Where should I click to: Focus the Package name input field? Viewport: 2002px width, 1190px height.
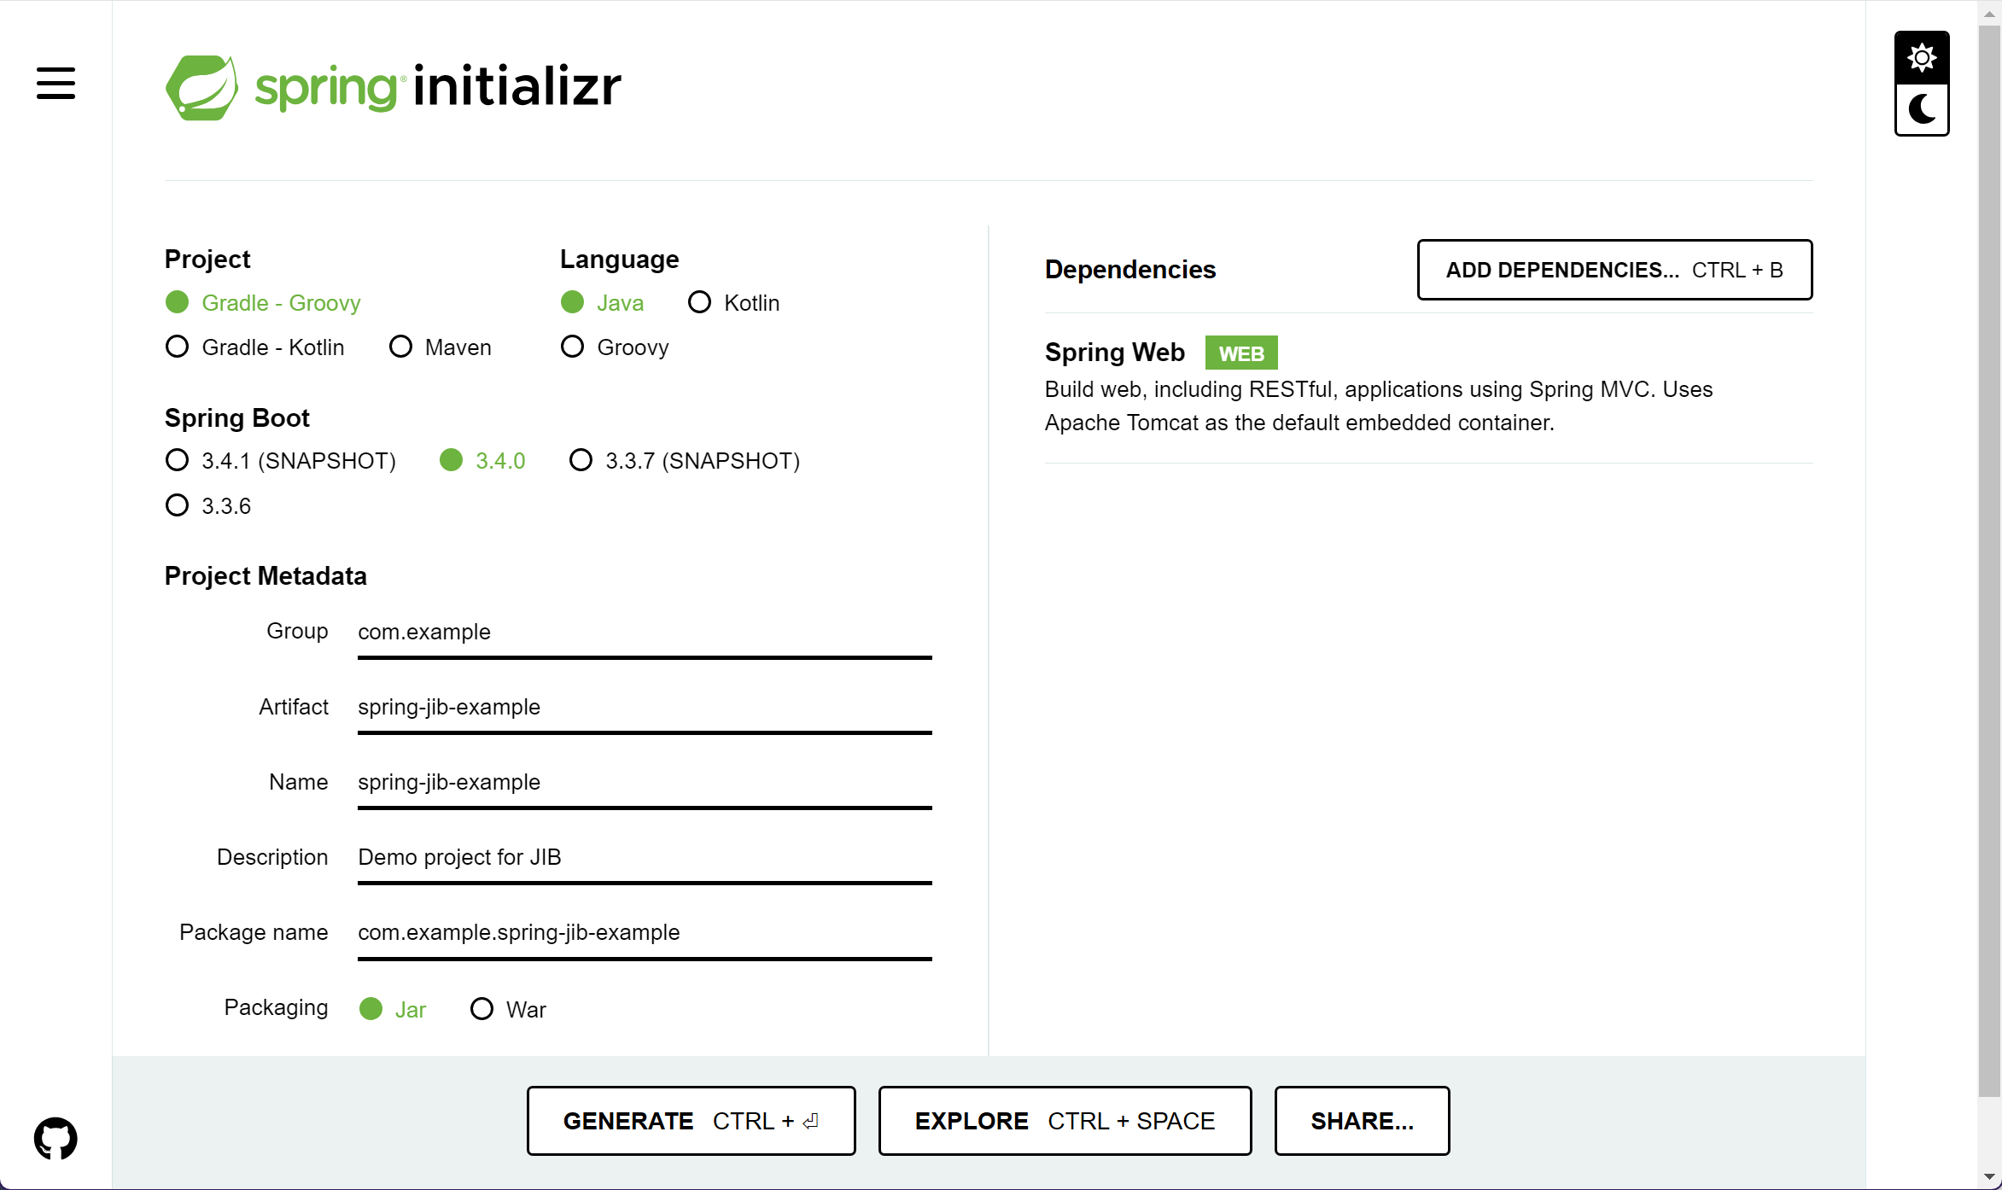tap(645, 933)
